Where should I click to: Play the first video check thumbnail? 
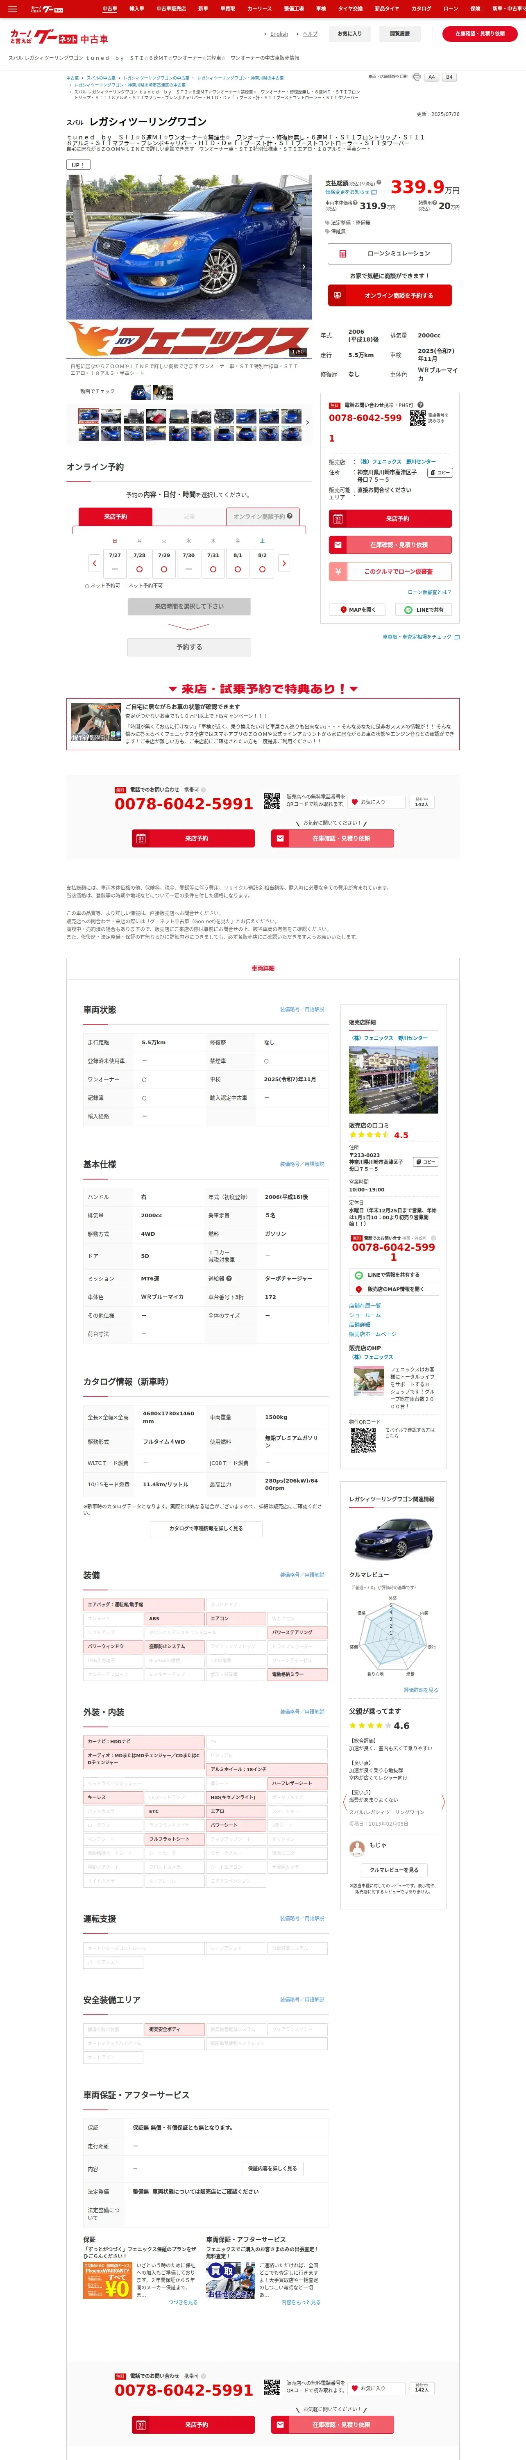tap(141, 392)
